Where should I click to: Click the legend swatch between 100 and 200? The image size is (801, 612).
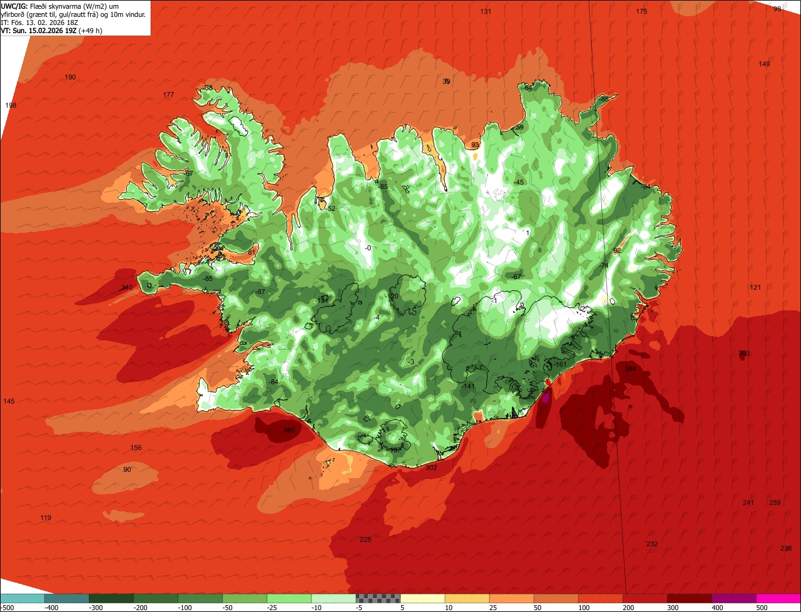600,598
